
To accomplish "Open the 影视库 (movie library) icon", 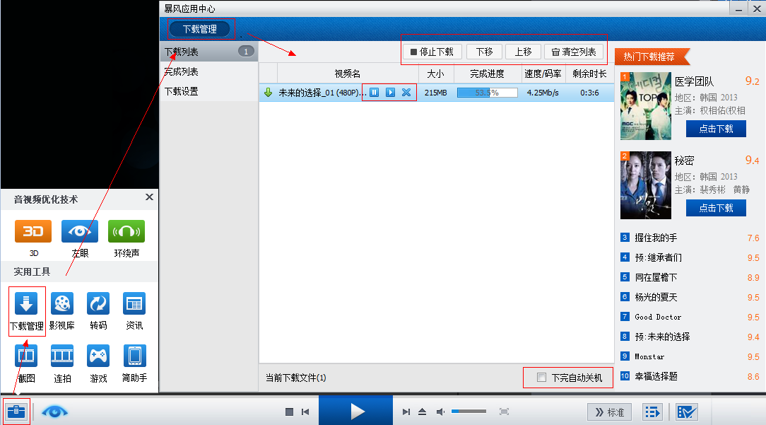I will pyautogui.click(x=61, y=304).
